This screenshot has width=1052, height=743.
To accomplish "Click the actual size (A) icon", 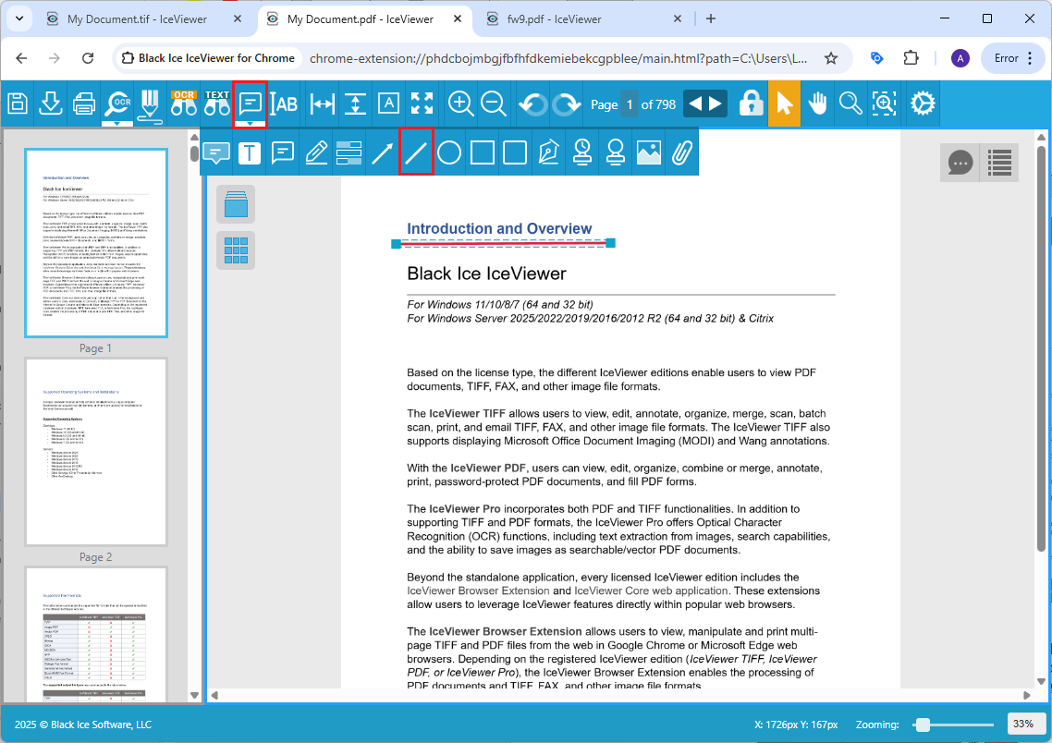I will (388, 104).
